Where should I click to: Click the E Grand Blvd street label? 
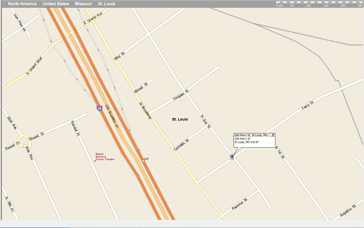(34, 66)
